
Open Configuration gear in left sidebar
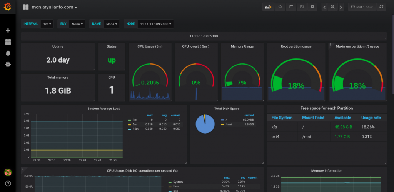8,65
